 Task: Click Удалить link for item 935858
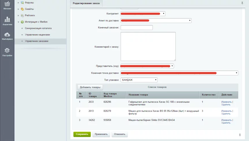(226, 123)
